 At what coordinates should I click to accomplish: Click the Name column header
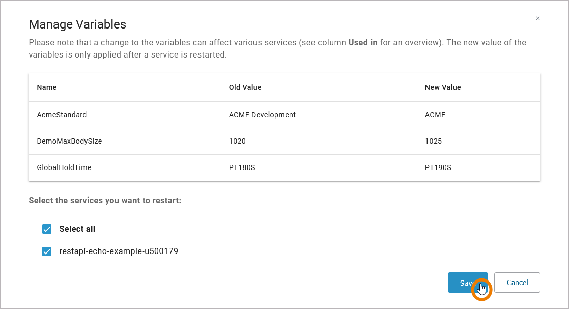click(47, 87)
